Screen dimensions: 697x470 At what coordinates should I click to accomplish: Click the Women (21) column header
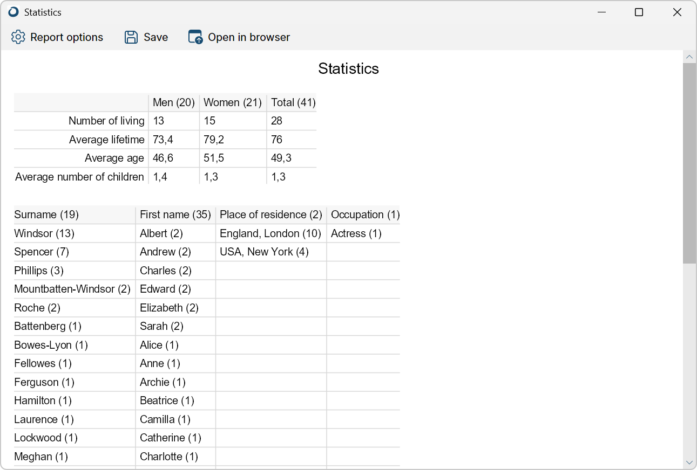[233, 102]
